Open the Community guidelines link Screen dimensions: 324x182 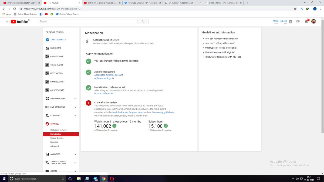pos(163,112)
